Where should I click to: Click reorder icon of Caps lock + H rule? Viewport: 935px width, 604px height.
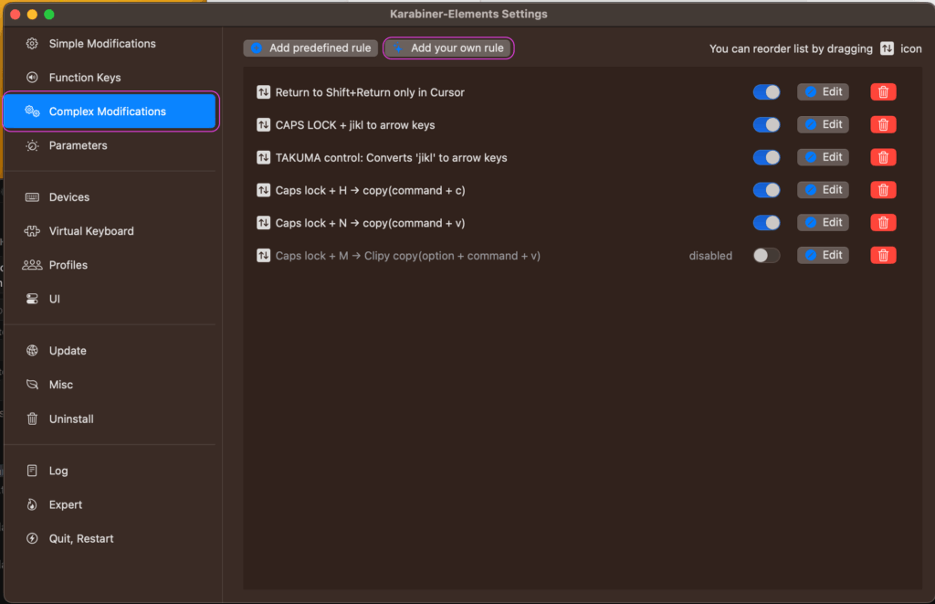[x=263, y=190]
